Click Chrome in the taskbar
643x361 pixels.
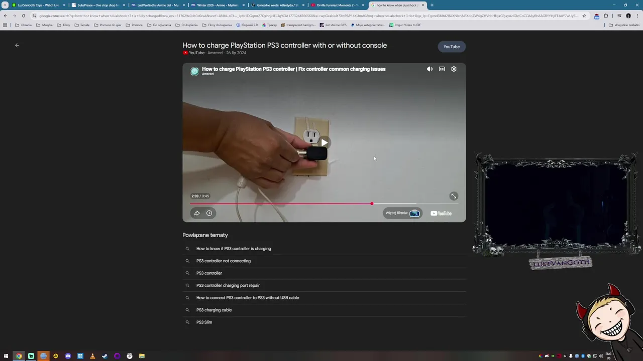[19, 356]
